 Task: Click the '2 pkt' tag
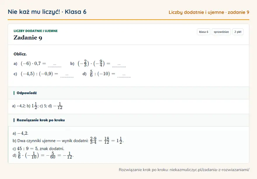pyautogui.click(x=238, y=32)
